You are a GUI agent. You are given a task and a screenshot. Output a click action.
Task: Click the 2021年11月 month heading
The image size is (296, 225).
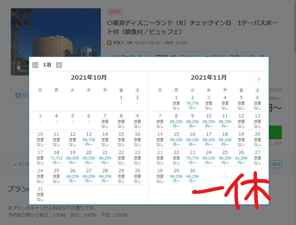pyautogui.click(x=209, y=78)
